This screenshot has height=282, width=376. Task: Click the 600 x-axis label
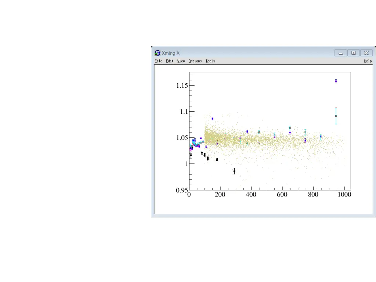[282, 195]
